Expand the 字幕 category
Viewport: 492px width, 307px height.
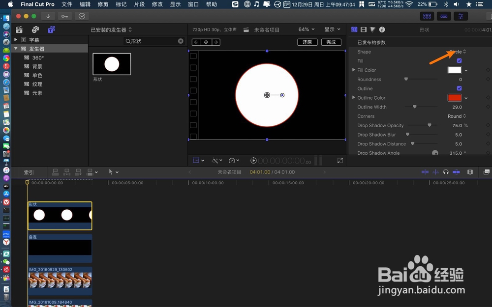click(16, 40)
